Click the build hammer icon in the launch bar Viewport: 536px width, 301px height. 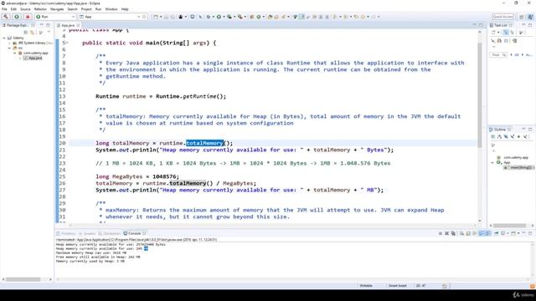pos(6,17)
